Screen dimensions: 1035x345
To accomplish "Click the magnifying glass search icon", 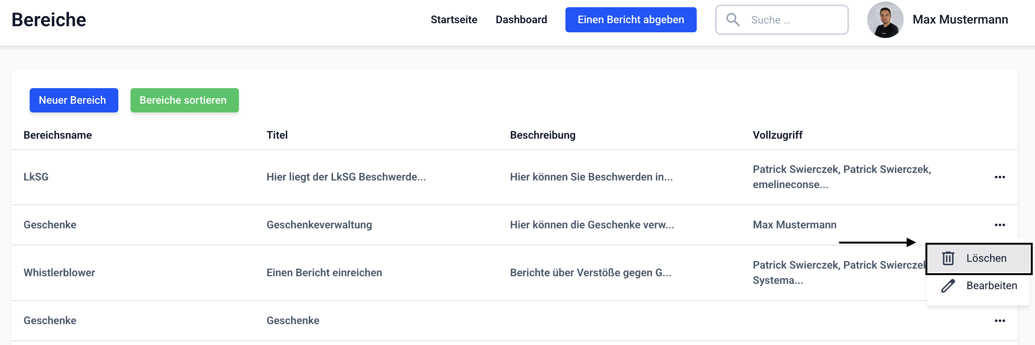I will point(733,20).
